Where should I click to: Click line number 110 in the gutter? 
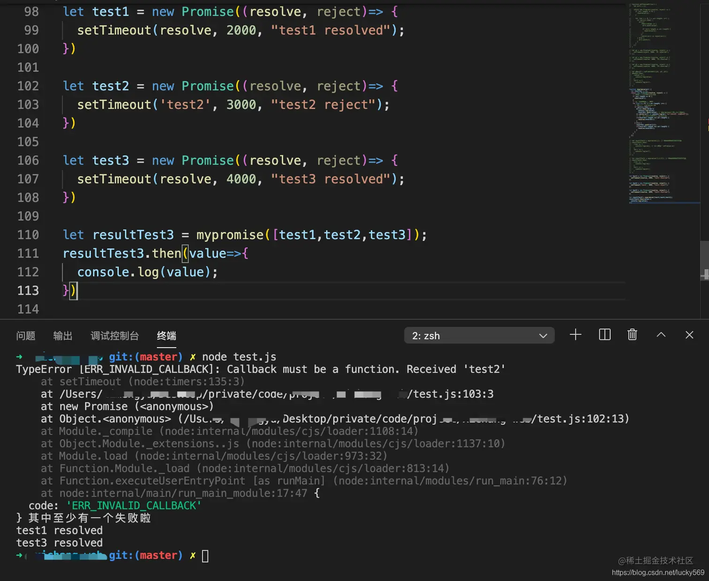(28, 235)
